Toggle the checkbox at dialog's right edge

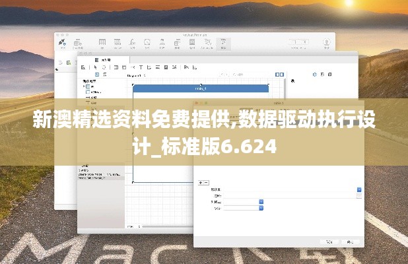tap(359, 196)
